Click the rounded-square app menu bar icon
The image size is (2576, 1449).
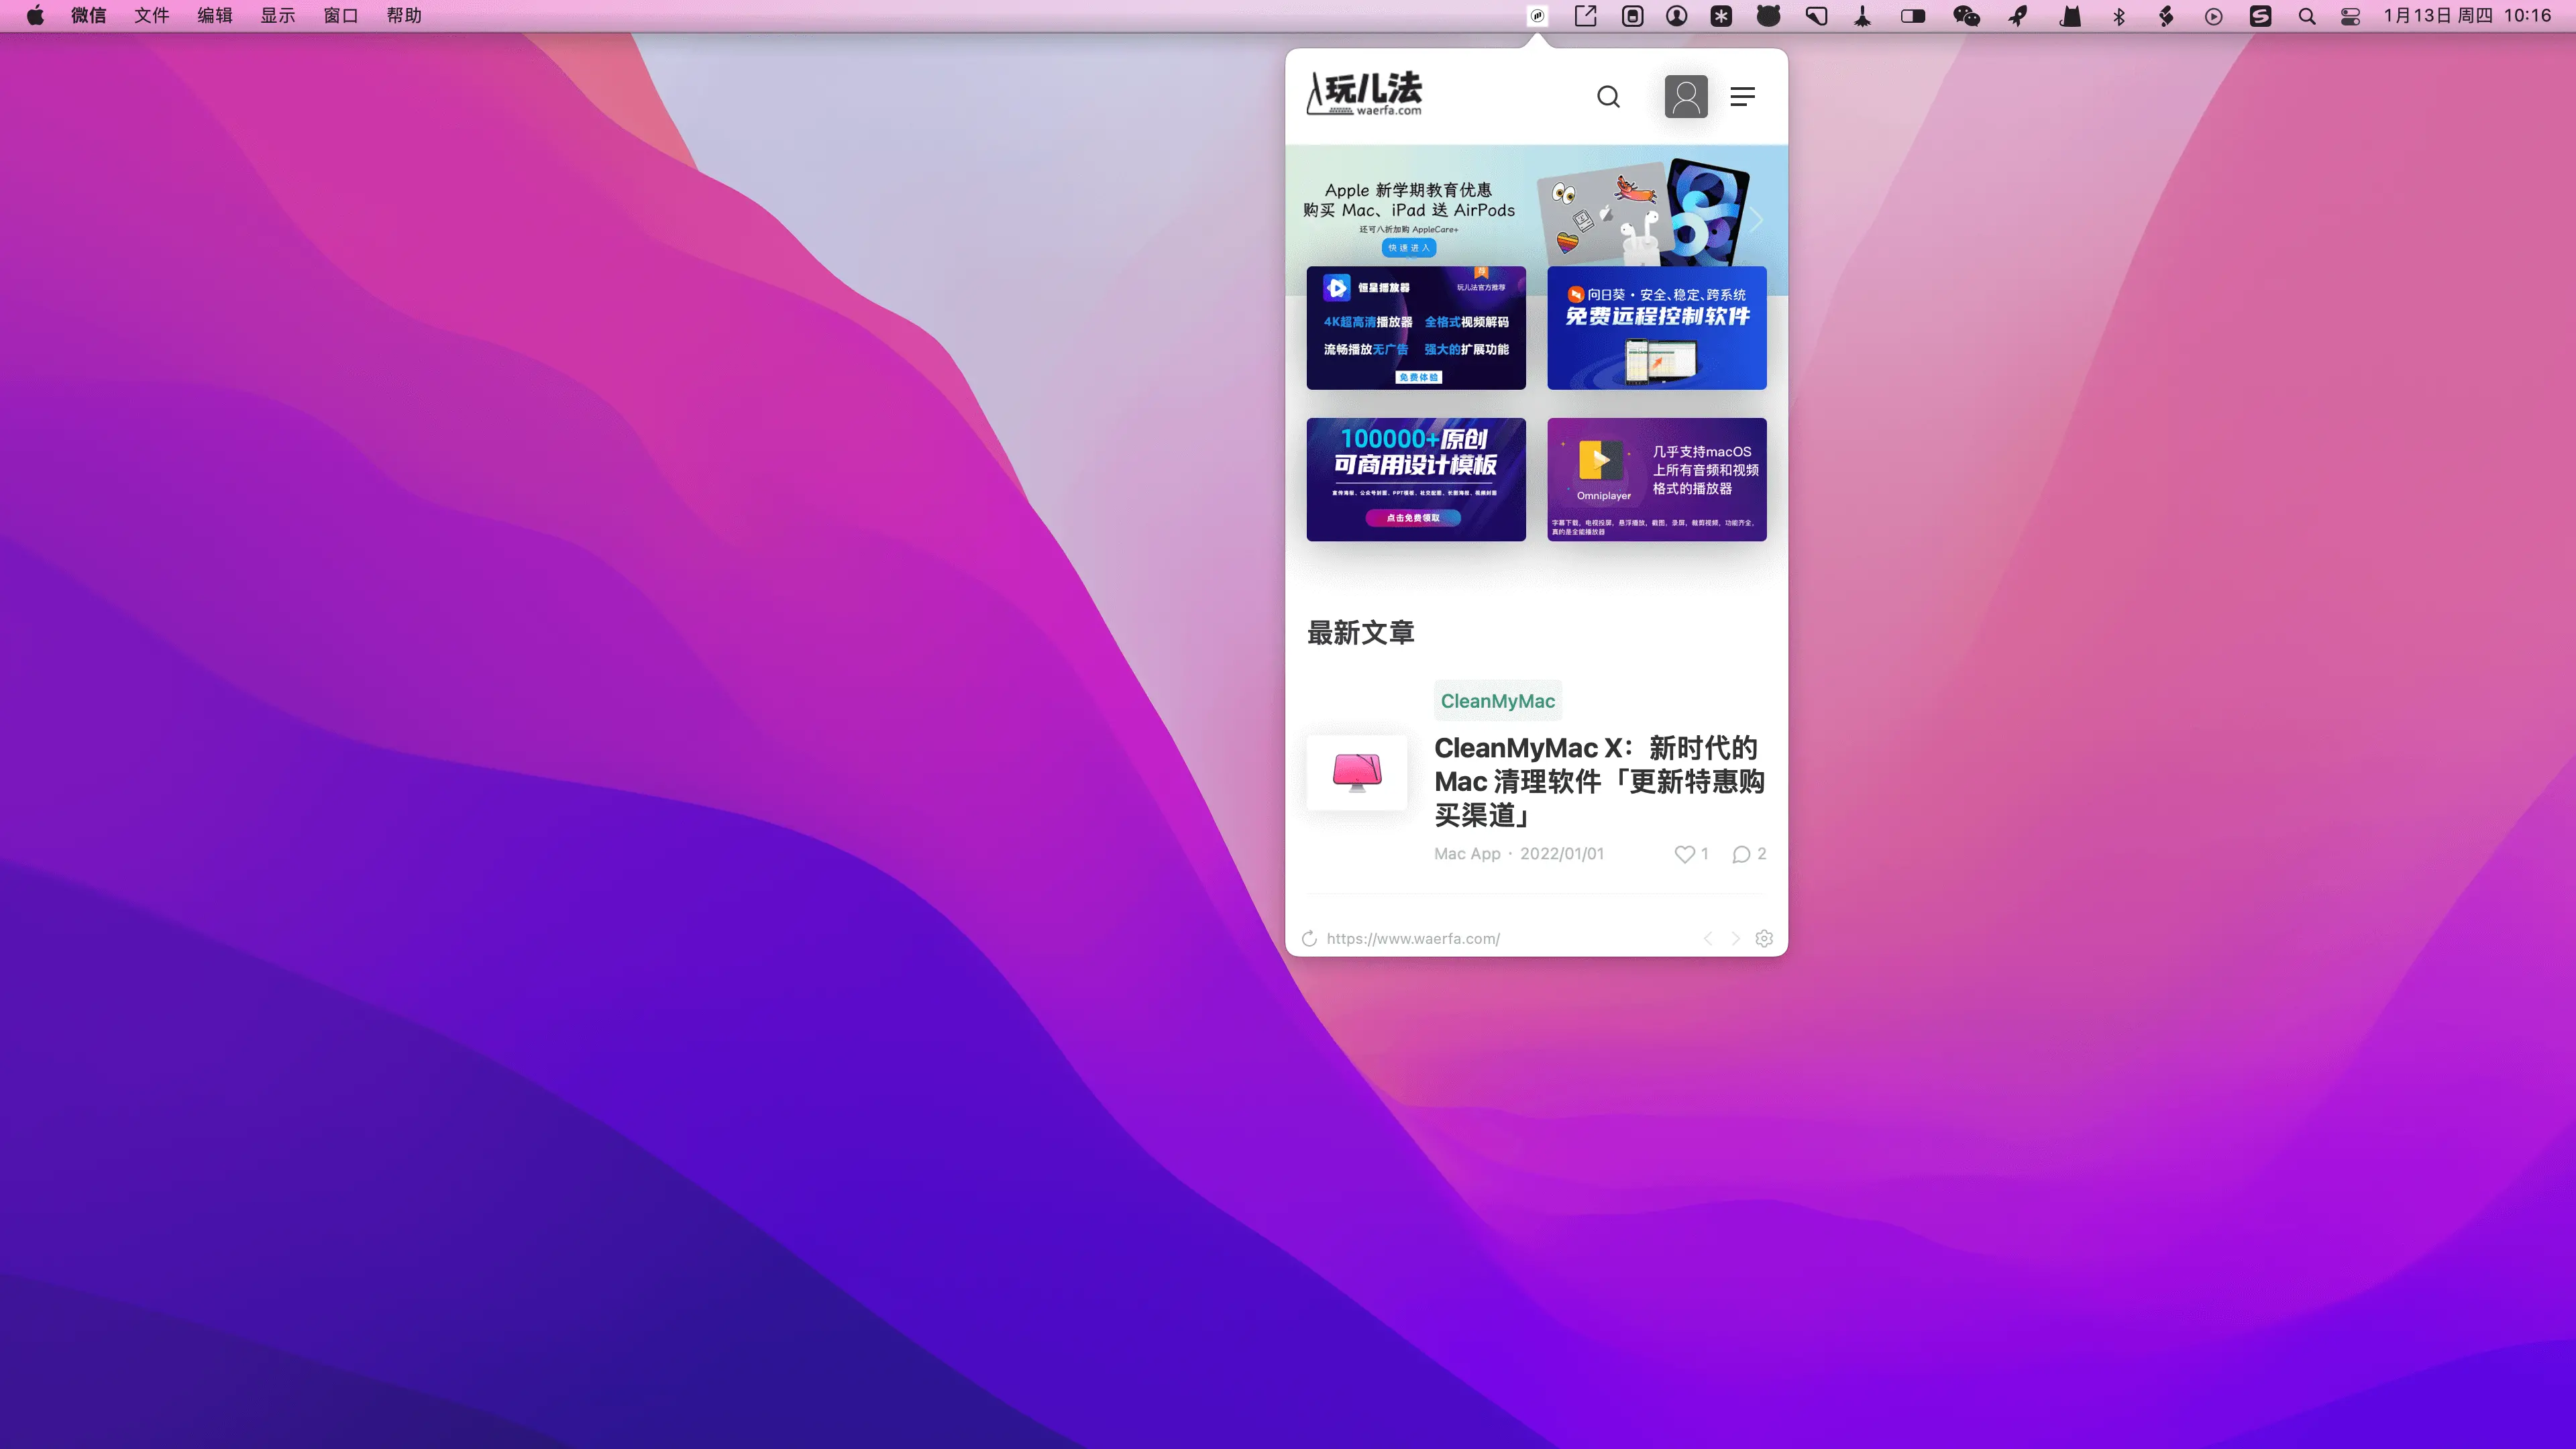pos(1633,16)
